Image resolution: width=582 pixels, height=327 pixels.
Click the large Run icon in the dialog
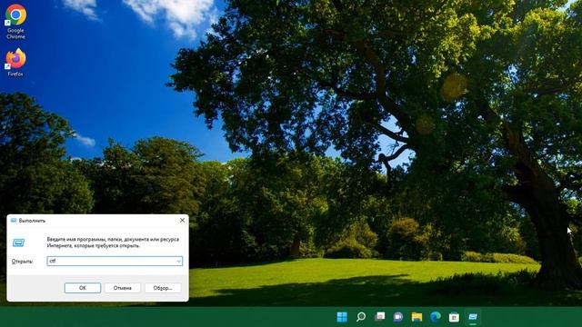(x=18, y=243)
